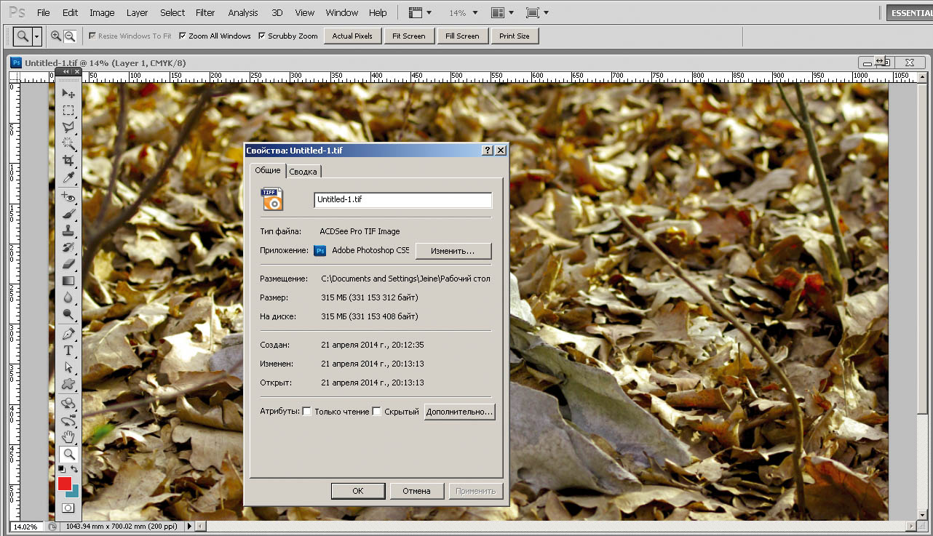933x536 pixels.
Task: Select the Clone Stamp tool
Action: [x=68, y=231]
